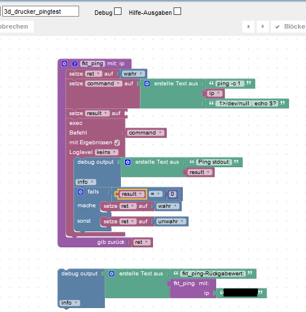Click the blacked-out ip text value field
Image resolution: width=306 pixels, height=312 pixels.
pos(241,293)
